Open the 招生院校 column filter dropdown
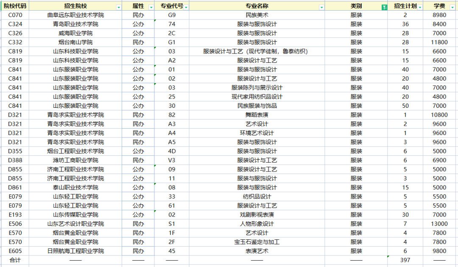 119,7
